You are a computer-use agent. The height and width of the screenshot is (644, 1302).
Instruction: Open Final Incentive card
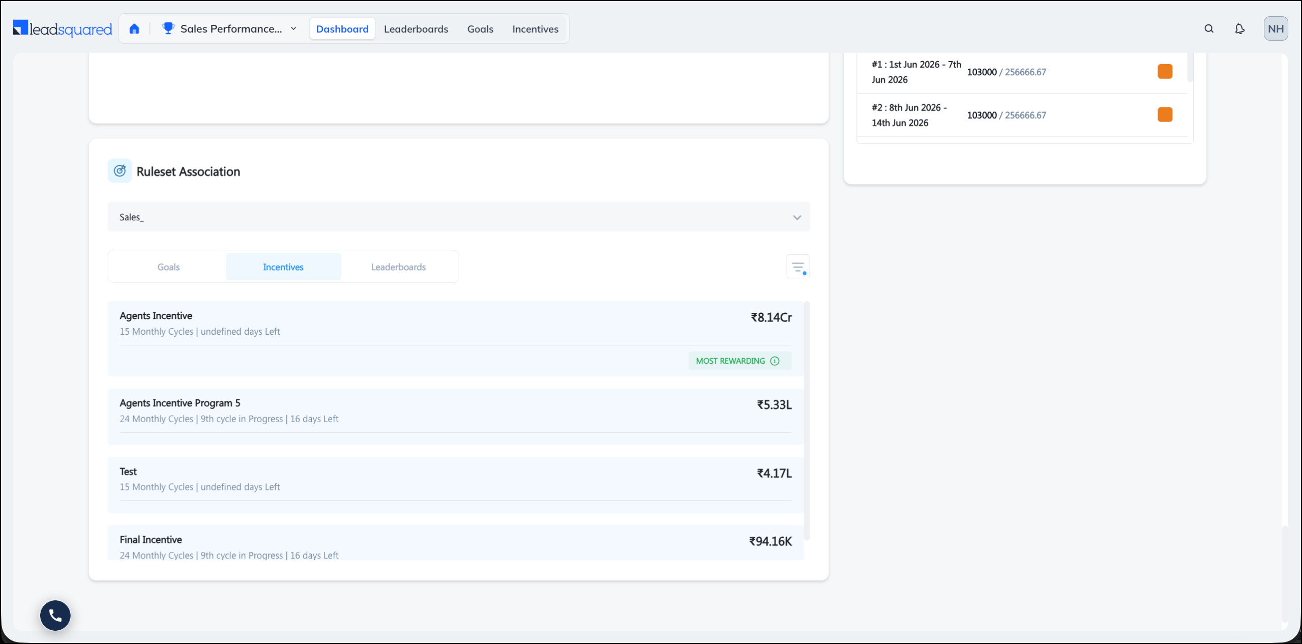tap(456, 543)
